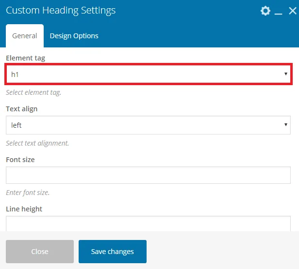Click the Font size label
This screenshot has width=299, height=269.
pyautogui.click(x=20, y=160)
